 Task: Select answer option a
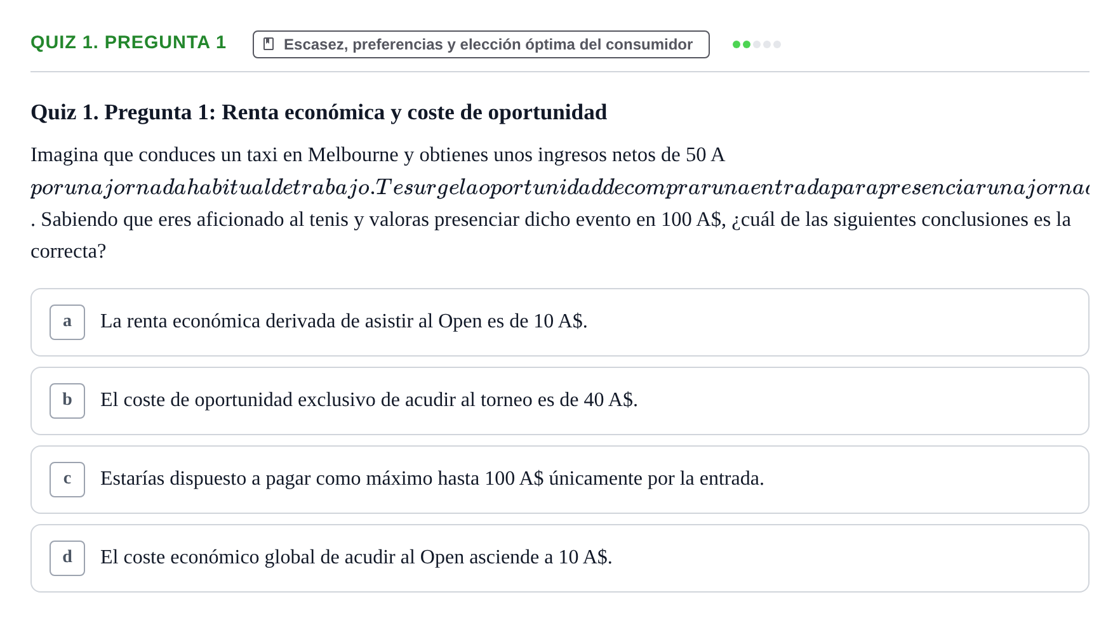pyautogui.click(x=559, y=322)
